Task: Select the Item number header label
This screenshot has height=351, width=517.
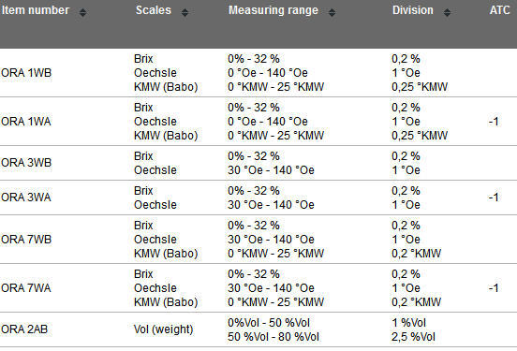Action: click(x=36, y=10)
